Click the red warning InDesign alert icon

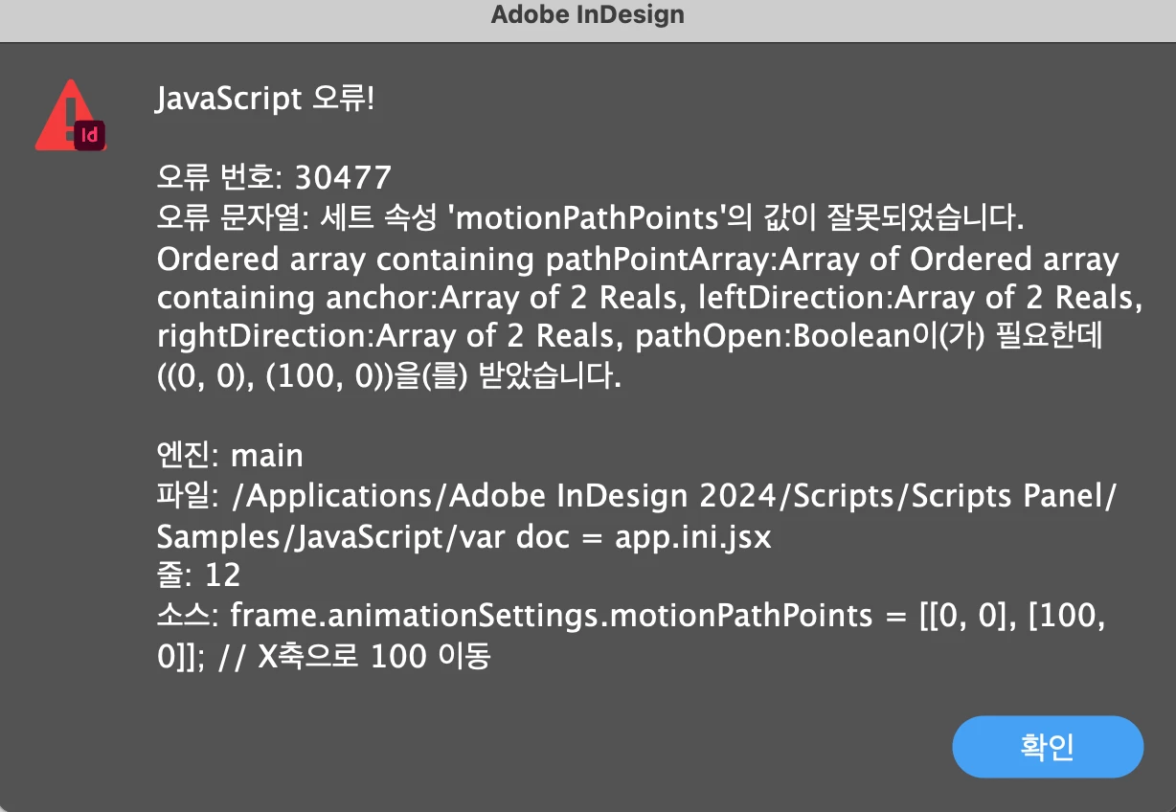(70, 116)
